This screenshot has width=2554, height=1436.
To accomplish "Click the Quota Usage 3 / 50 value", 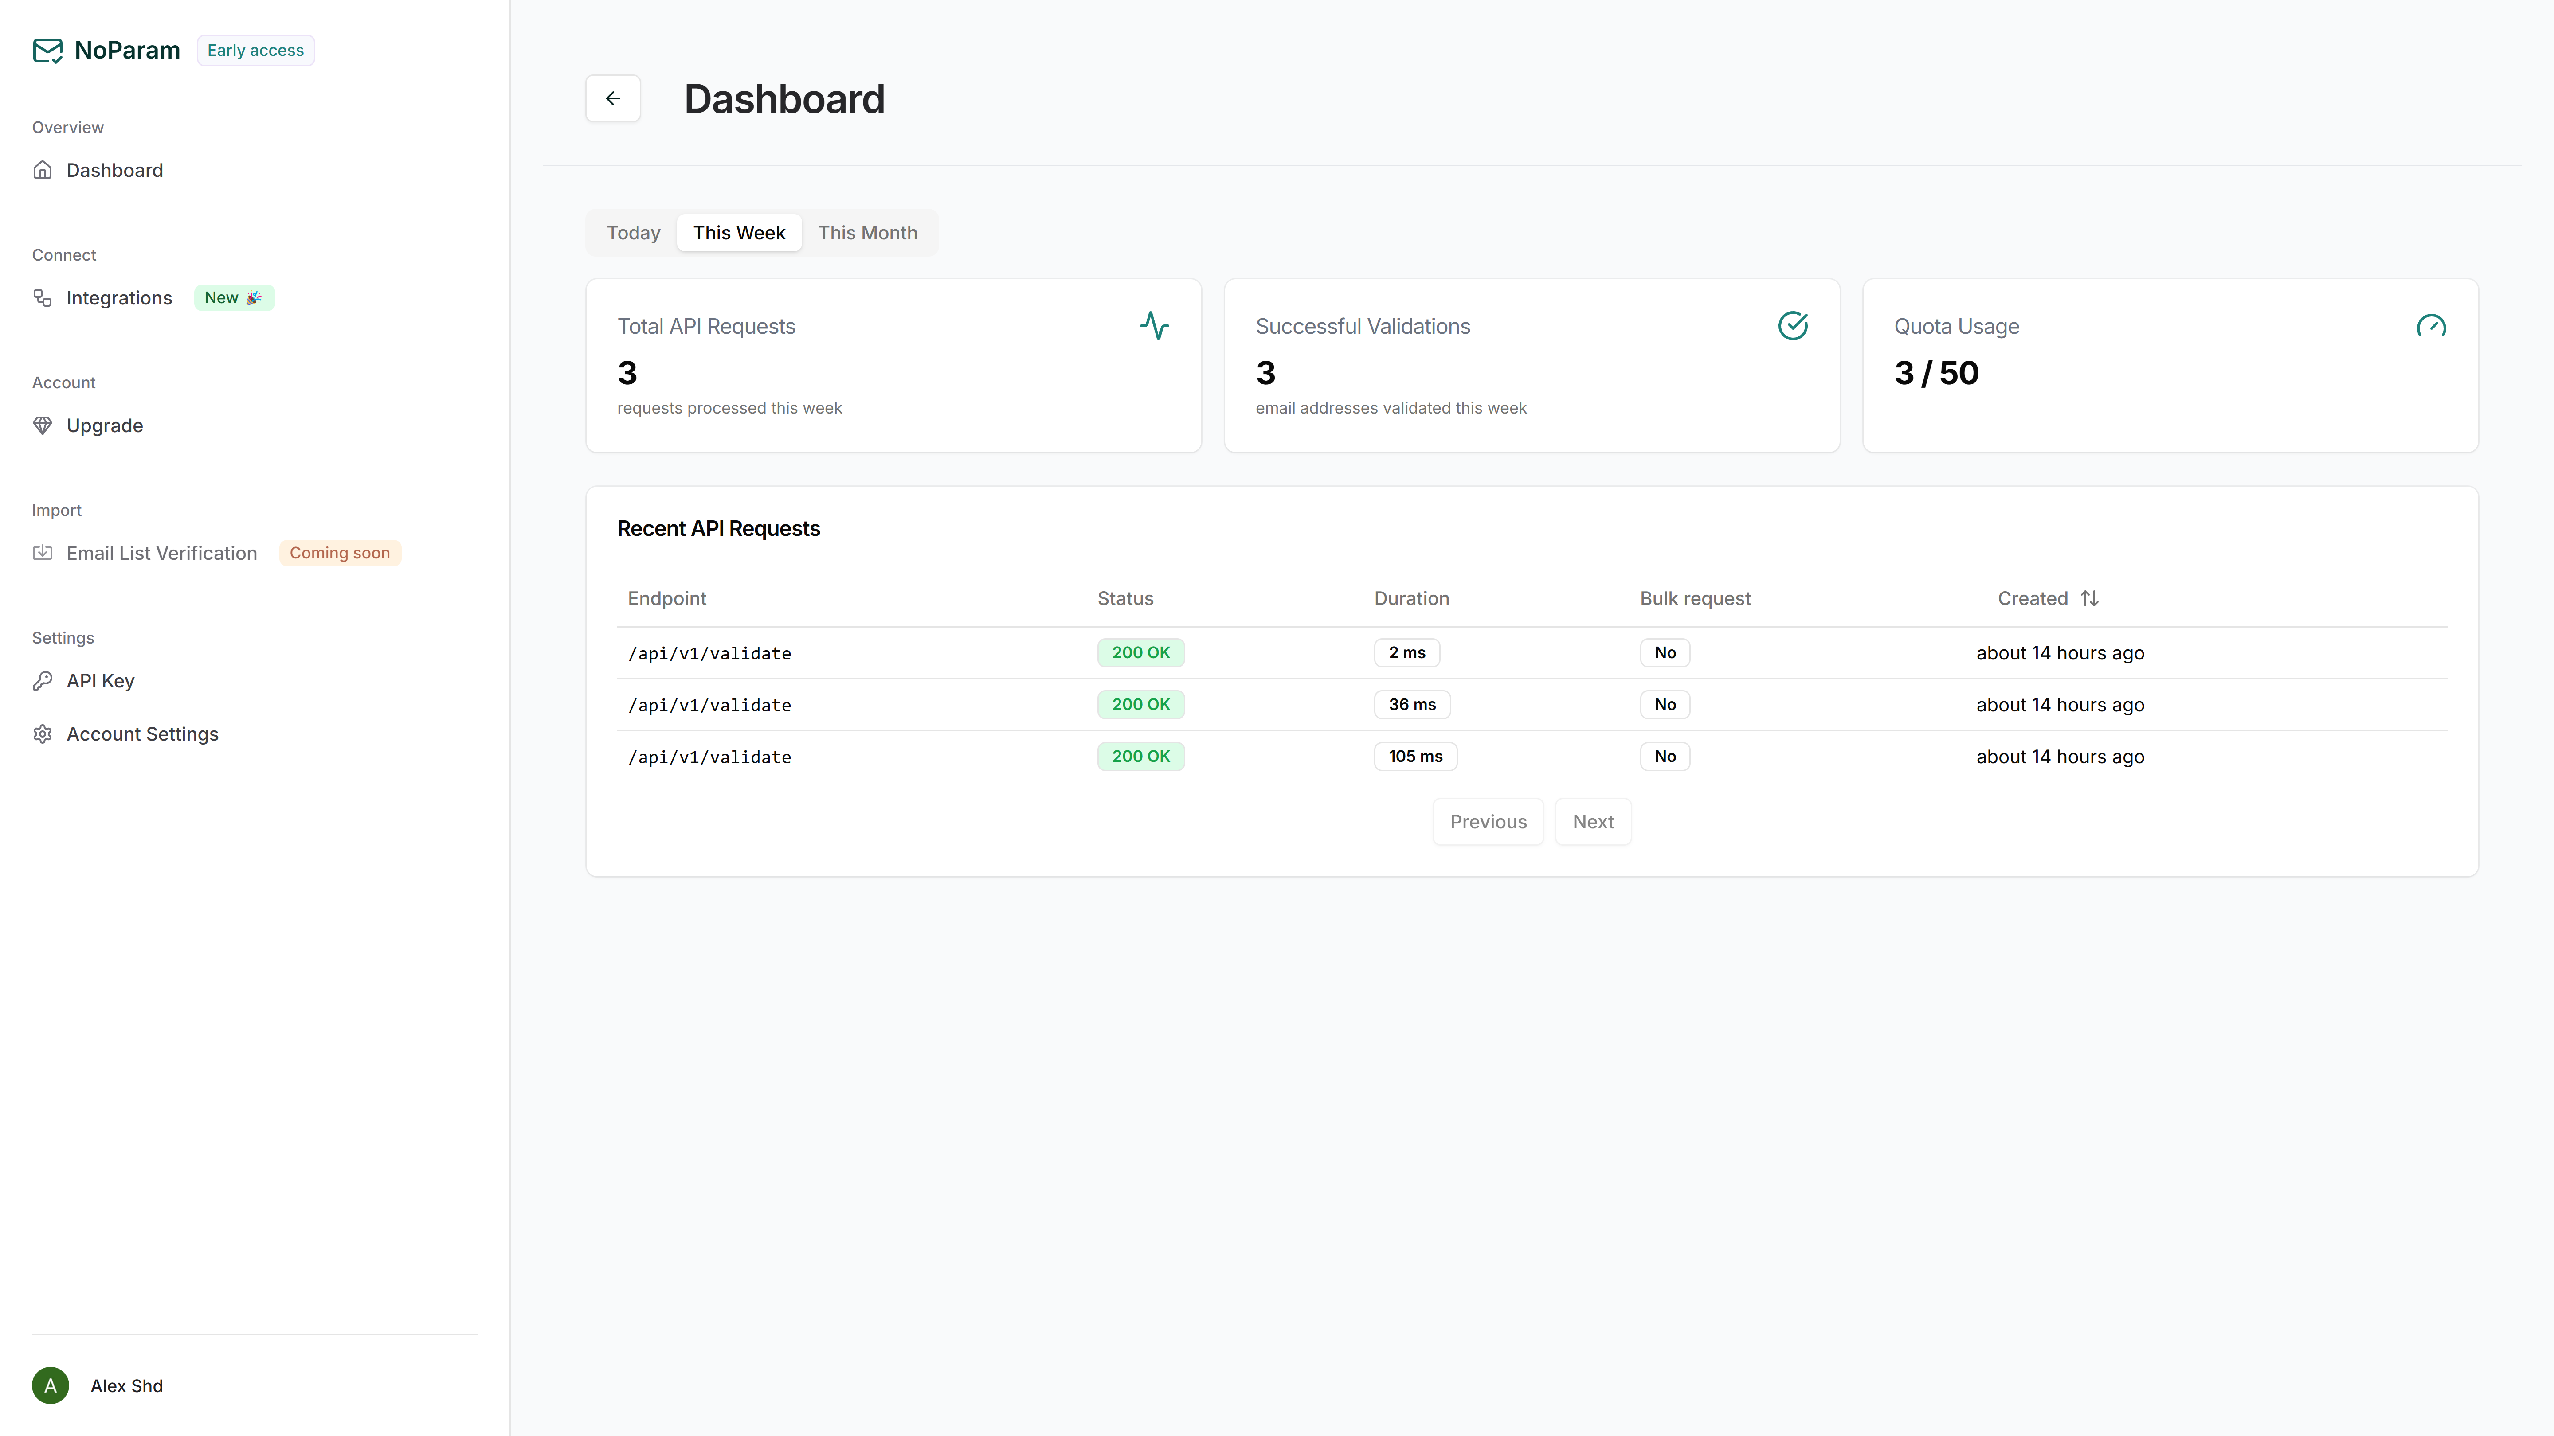I will [1936, 373].
